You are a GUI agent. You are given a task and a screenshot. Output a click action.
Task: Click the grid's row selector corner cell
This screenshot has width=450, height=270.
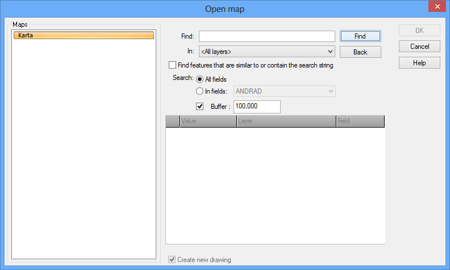pos(173,121)
